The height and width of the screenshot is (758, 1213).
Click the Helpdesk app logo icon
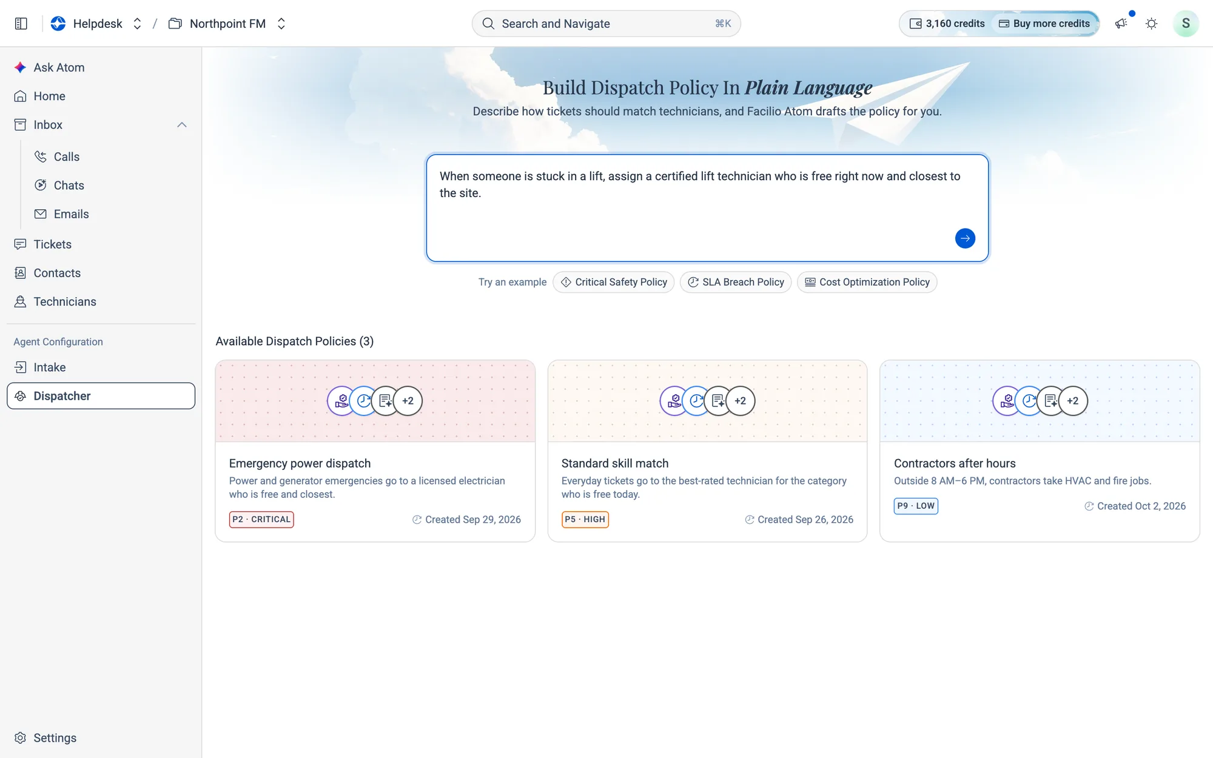(58, 24)
